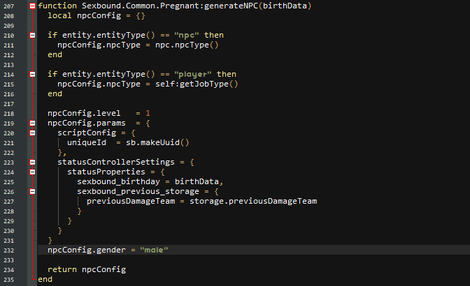This screenshot has width=470, height=286.
Task: Click "npcConfig.params" on line 219
Action: (87, 123)
